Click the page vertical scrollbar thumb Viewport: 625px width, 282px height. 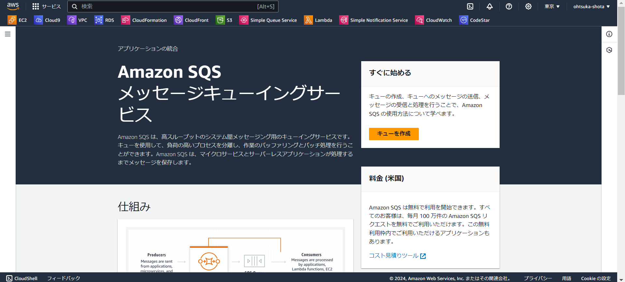click(x=621, y=51)
